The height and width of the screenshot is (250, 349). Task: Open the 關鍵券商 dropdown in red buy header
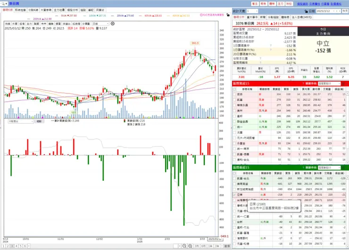pyautogui.click(x=329, y=83)
